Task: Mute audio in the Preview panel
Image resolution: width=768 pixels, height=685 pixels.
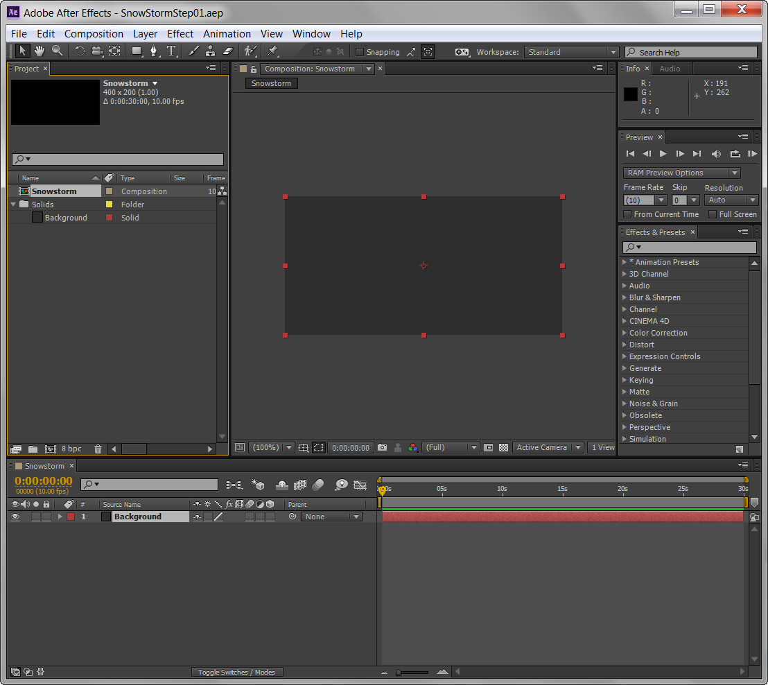Action: [716, 154]
